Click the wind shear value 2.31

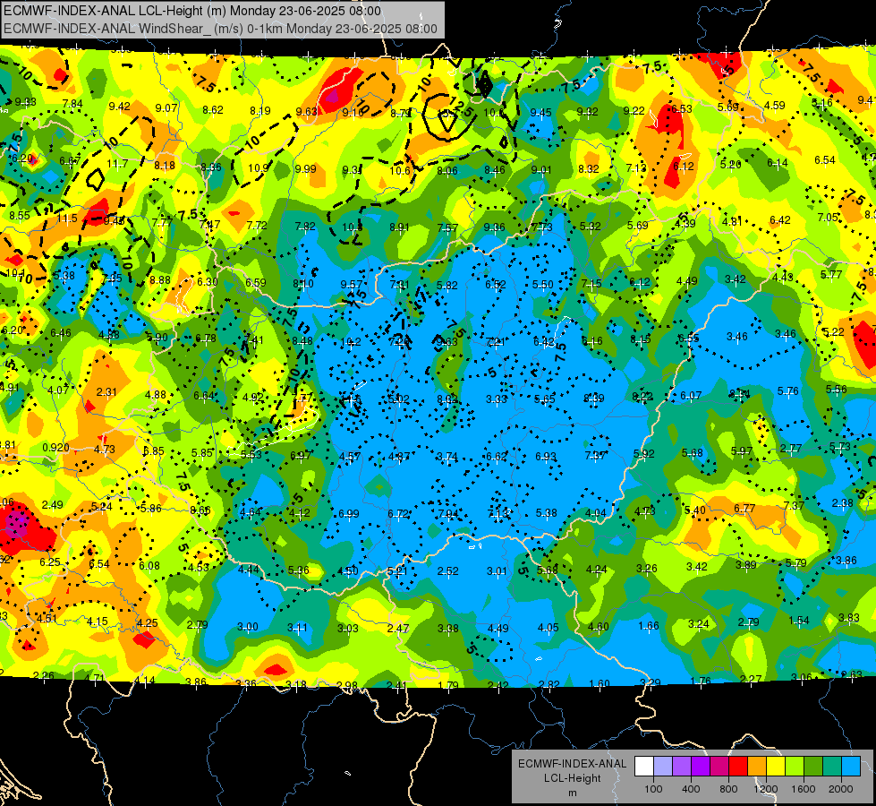(106, 392)
